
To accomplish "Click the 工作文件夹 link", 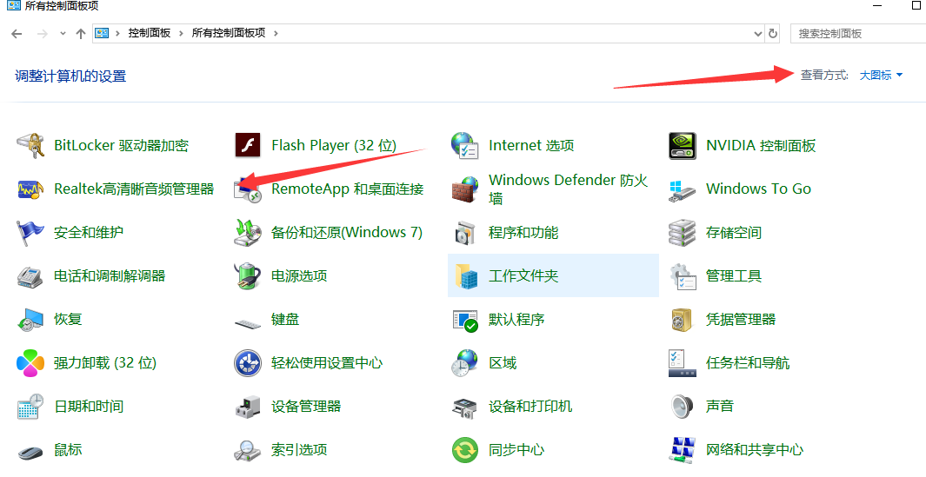I will coord(523,276).
